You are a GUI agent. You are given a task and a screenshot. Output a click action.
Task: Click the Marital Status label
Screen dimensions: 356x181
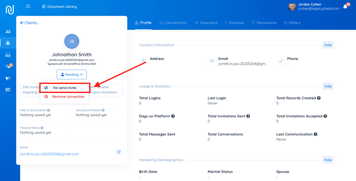pos(220,172)
